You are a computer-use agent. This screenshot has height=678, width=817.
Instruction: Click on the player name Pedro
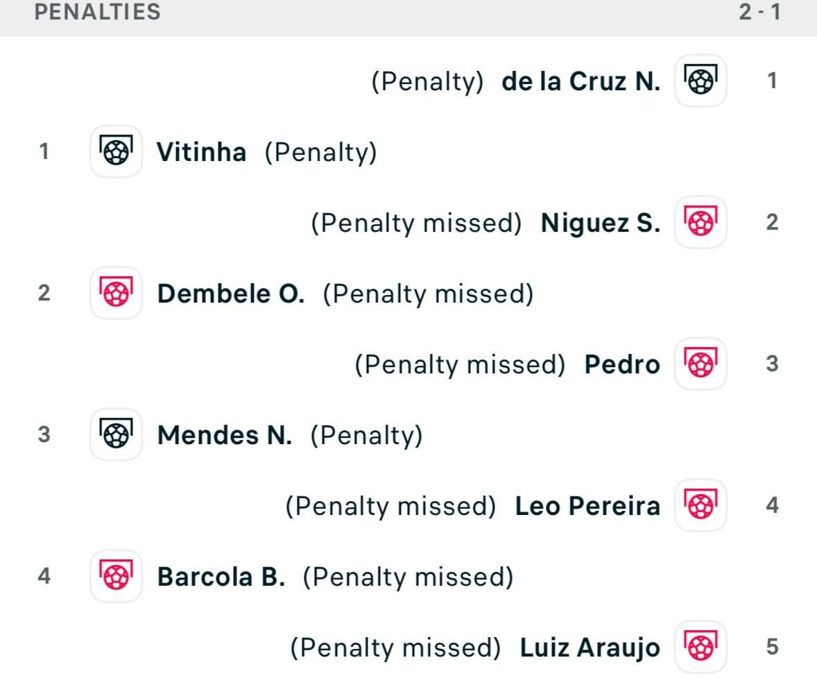[622, 364]
